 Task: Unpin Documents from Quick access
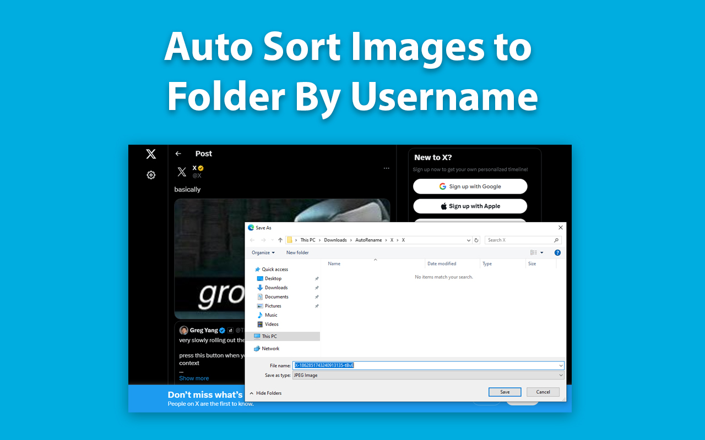[x=317, y=296]
